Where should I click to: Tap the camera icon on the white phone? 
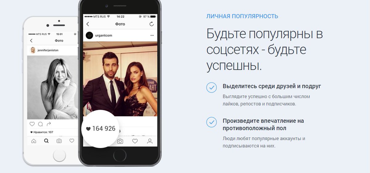[x=59, y=141]
